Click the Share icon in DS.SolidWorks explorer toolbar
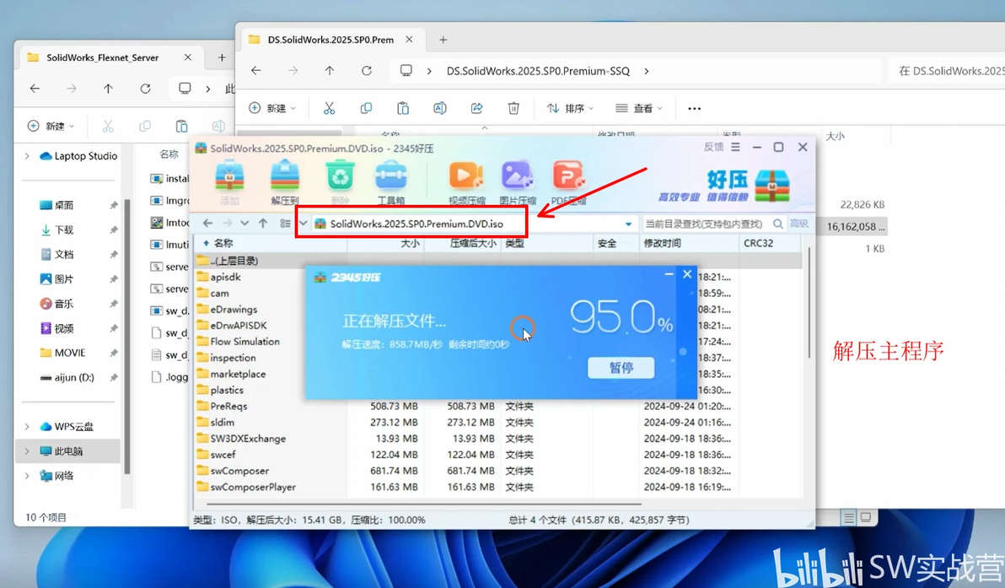The width and height of the screenshot is (1005, 588). 477,108
